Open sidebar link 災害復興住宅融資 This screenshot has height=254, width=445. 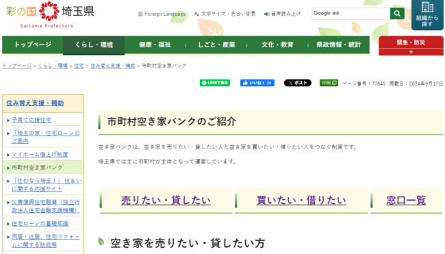click(46, 206)
